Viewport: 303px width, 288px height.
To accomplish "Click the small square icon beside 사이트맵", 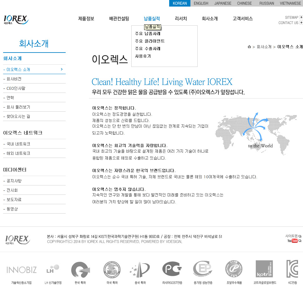I will point(300,236).
